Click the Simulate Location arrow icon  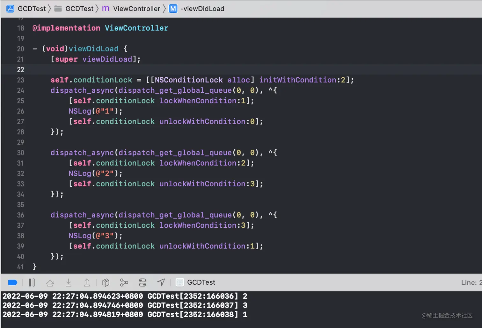(x=161, y=282)
